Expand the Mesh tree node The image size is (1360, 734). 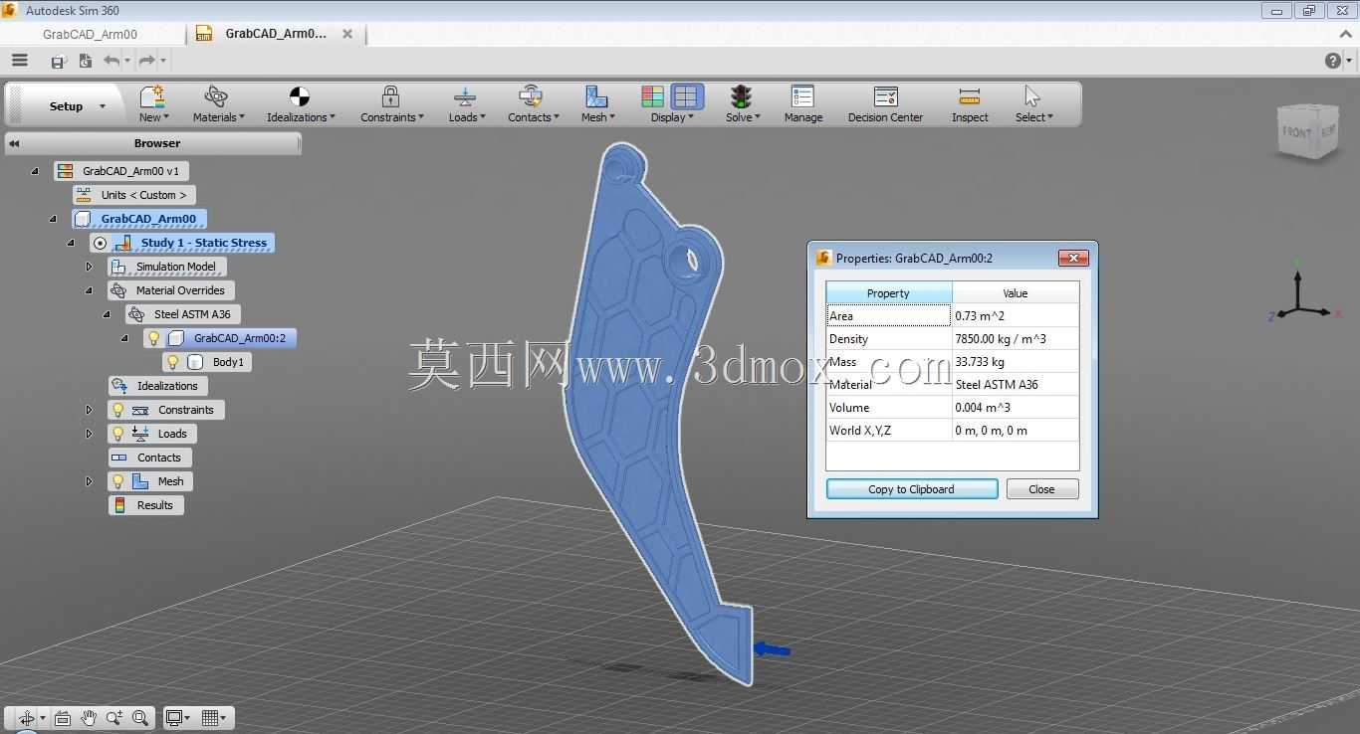coord(89,481)
